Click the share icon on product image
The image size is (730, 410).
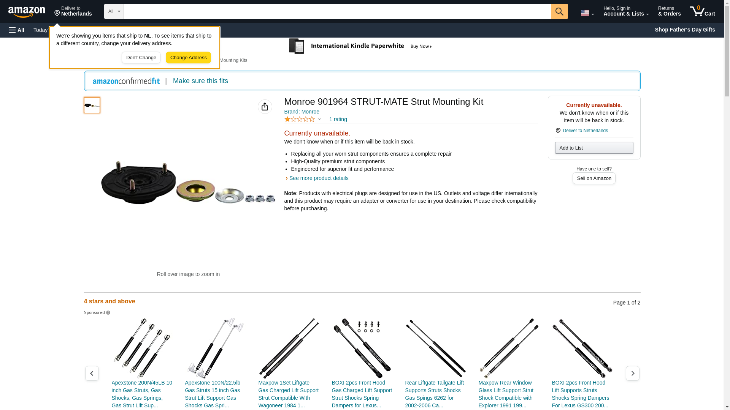265,107
